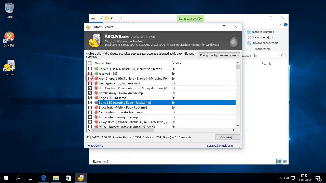Uncheck Bas Tajpan - Trzy życzenia.mp3
Screen dimensions: 326x183
tap(90, 83)
